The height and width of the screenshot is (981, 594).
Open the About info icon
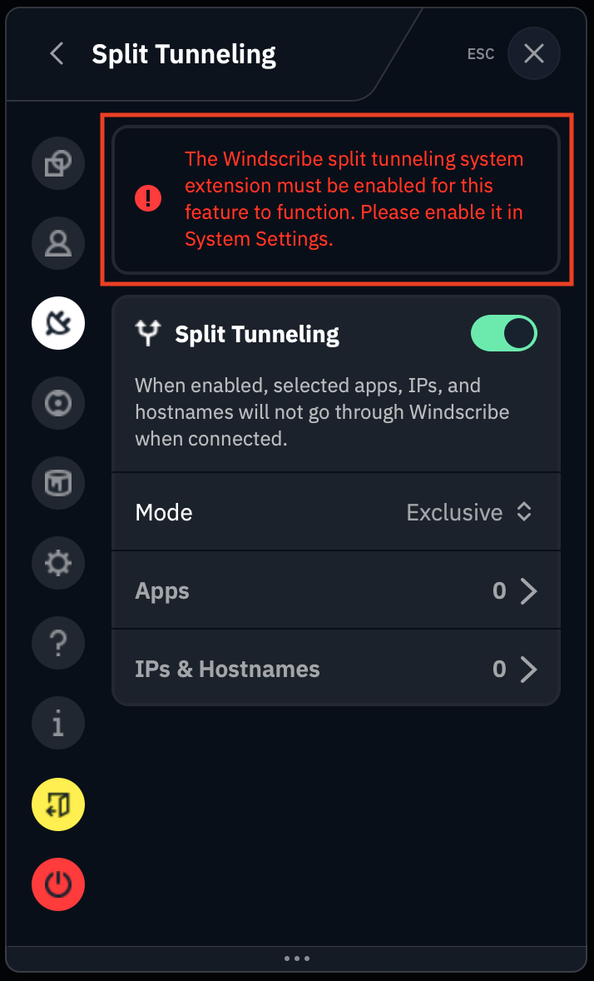(57, 723)
